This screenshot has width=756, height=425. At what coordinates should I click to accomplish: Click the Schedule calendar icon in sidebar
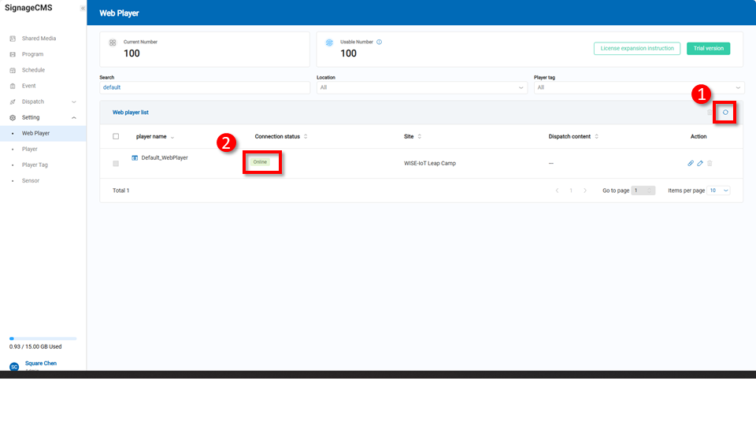point(13,70)
